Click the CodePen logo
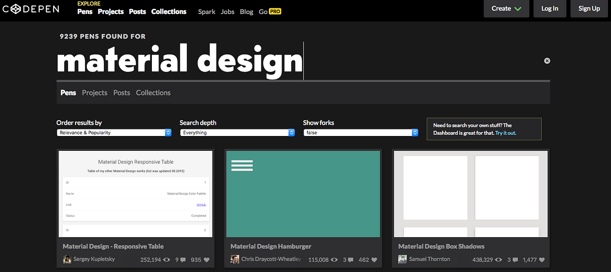611x272 pixels. [x=30, y=8]
